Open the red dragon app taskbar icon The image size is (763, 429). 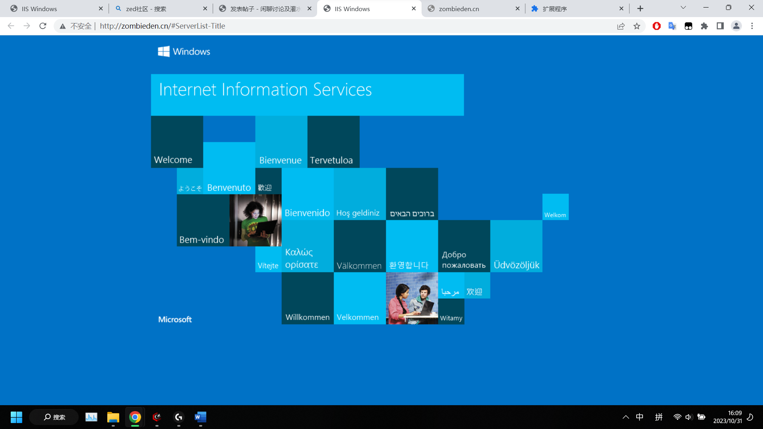pos(157,417)
